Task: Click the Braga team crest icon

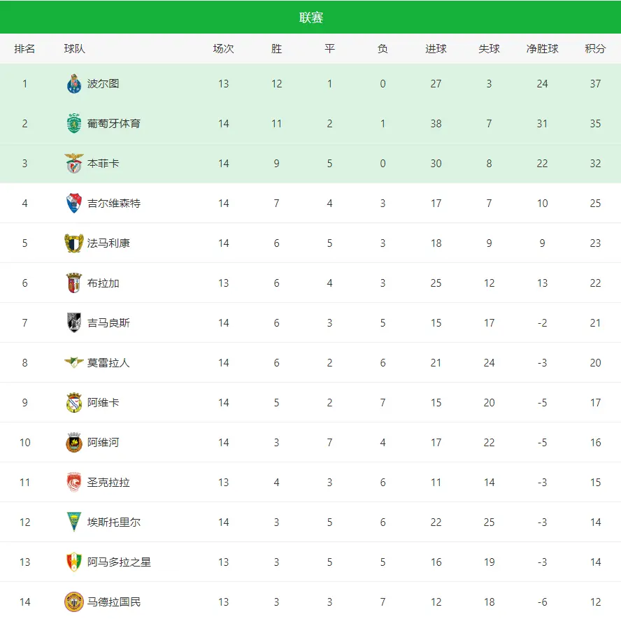Action: click(x=74, y=283)
